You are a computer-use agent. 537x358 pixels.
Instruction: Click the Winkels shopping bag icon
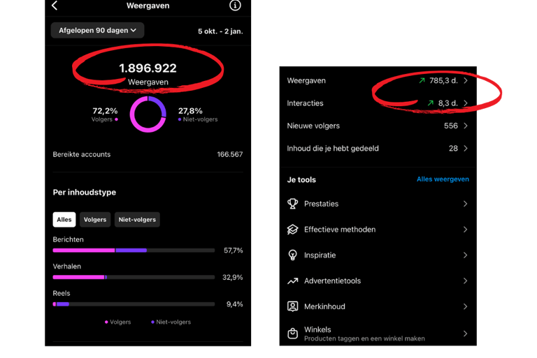point(293,333)
